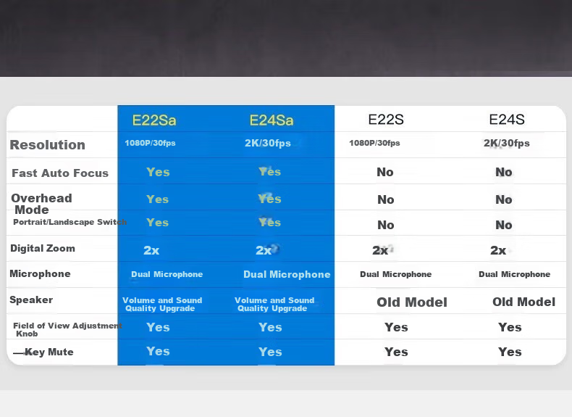Click Dual Microphone under E24Sa
572x417 pixels.
(287, 274)
